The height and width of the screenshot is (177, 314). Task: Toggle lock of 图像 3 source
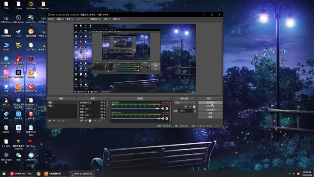(104, 112)
